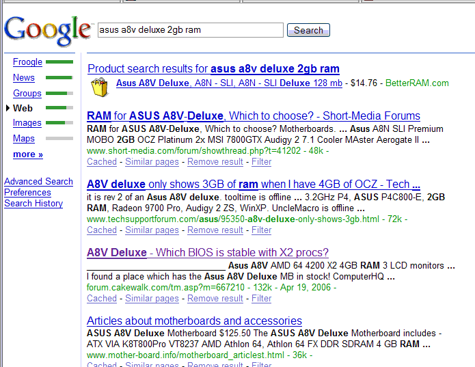Open Asus A8V Deluxe 128 mb product link
The image size is (475, 367).
[x=230, y=83]
